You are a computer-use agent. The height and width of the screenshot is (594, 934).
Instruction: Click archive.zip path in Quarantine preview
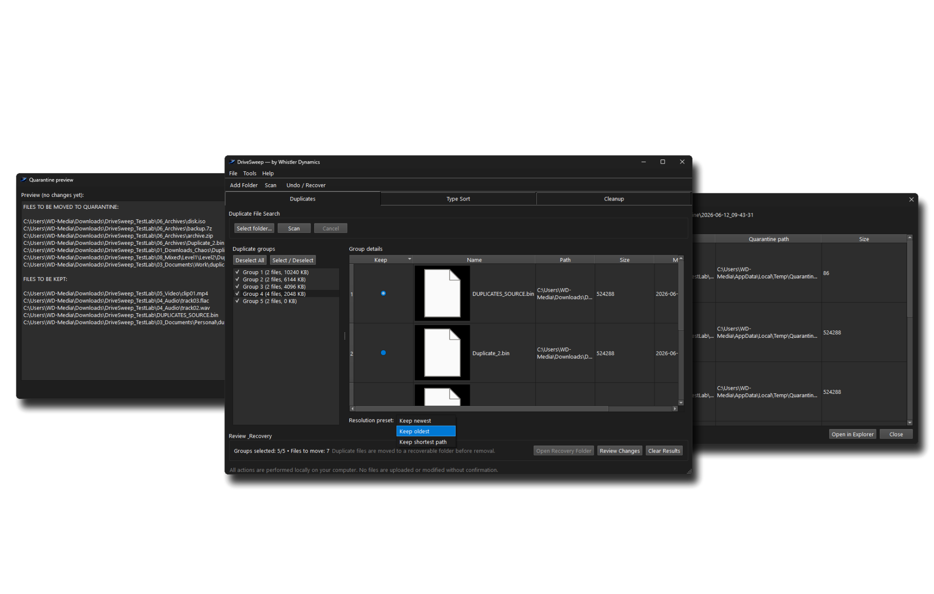(x=118, y=236)
